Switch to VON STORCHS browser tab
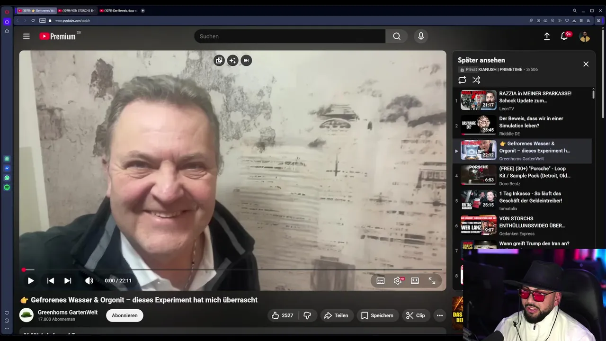 pyautogui.click(x=77, y=10)
